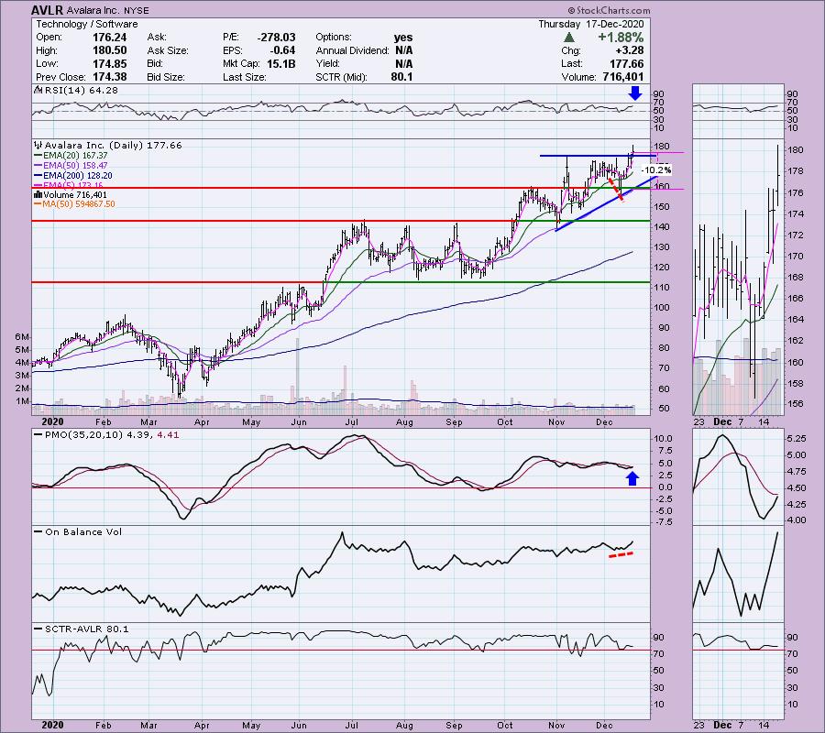Screen dimensions: 825x733
Task: Click the Jul label on price axis
Action: [x=351, y=422]
